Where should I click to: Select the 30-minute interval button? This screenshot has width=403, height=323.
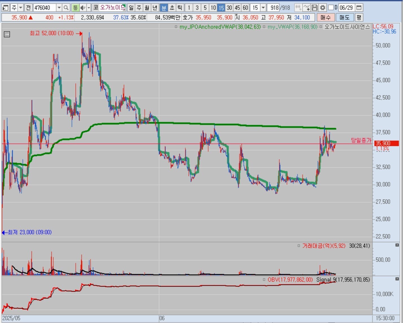(x=229, y=8)
